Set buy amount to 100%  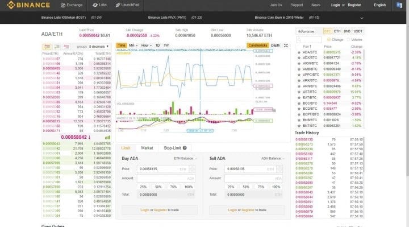(x=189, y=187)
